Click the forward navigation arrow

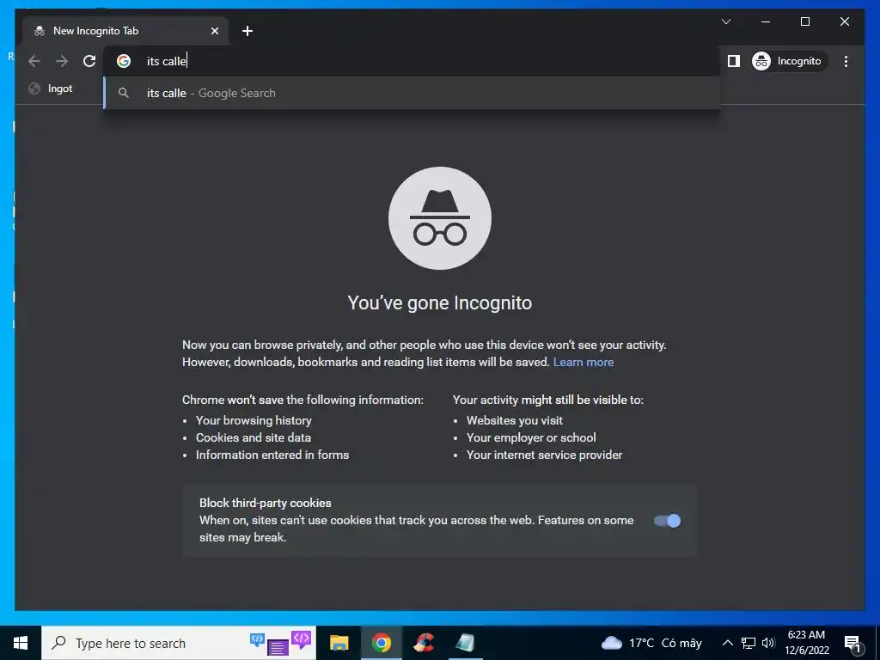[x=62, y=61]
